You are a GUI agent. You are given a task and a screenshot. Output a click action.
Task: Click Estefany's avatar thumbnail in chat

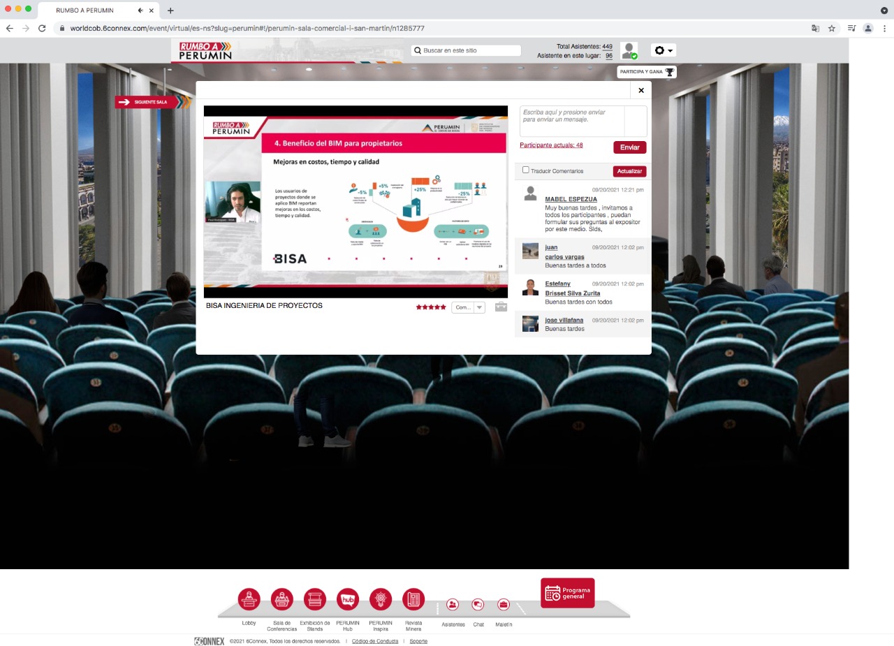[x=530, y=287]
